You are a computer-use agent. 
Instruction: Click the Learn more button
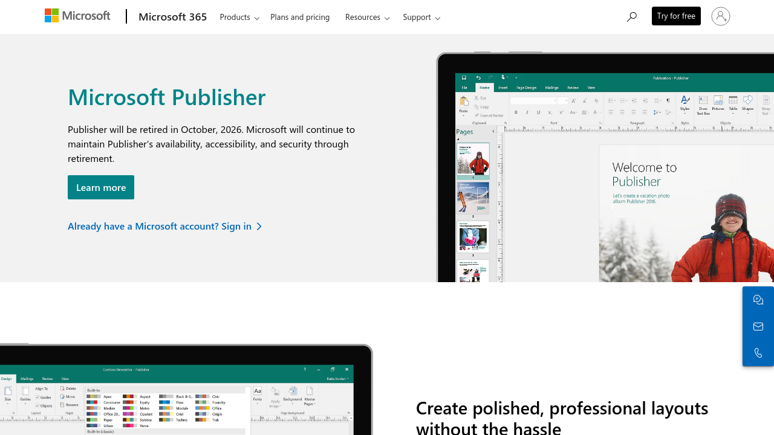pos(101,187)
